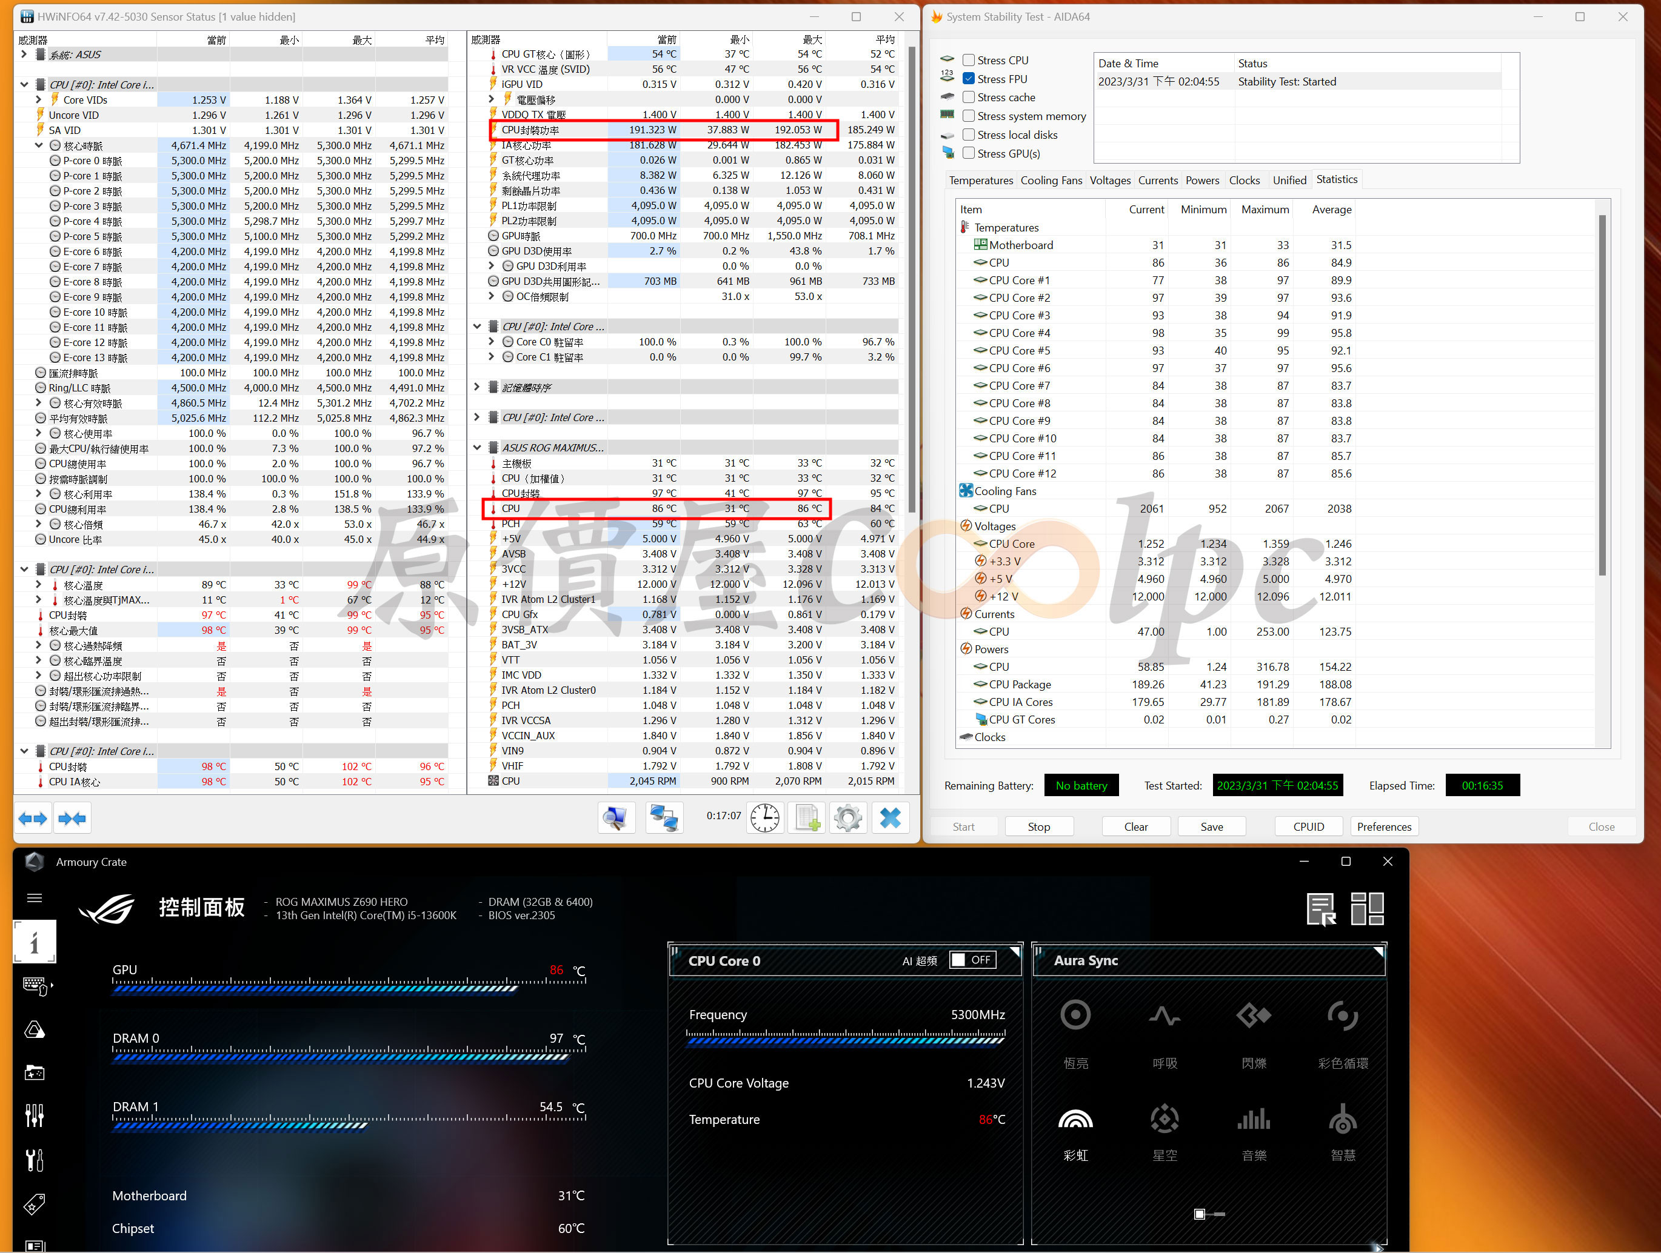The image size is (1661, 1253).
Task: Click HWiNFO shrink columns arrows icon
Action: point(72,819)
